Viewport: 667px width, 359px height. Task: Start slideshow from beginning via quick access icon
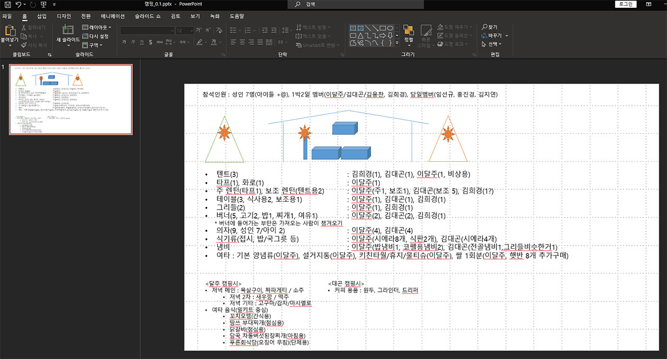[44, 5]
